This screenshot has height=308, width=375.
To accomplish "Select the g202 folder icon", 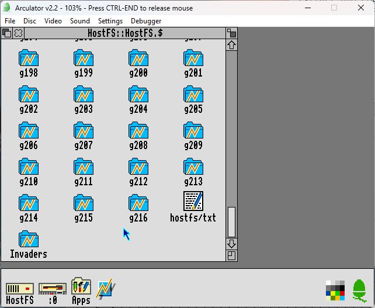I will coord(29,94).
